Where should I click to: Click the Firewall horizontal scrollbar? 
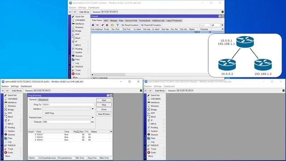tap(109, 75)
